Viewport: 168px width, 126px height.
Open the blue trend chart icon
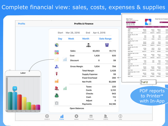point(65,59)
